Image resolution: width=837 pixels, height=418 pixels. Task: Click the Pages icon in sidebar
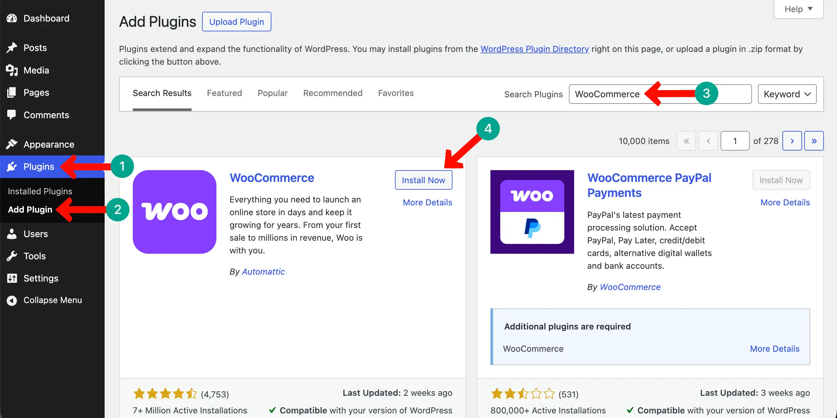pyautogui.click(x=12, y=92)
